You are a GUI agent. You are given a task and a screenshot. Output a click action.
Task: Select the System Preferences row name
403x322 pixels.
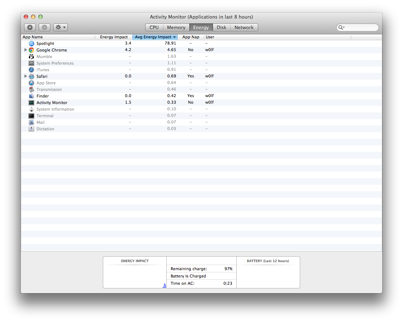[55, 63]
